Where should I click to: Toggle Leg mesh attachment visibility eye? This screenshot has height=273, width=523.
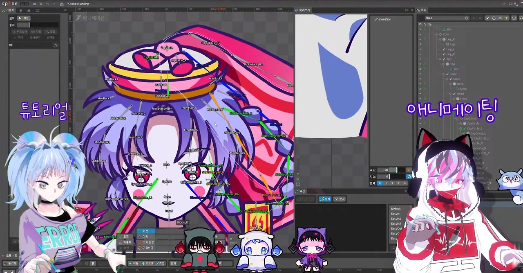point(420,44)
